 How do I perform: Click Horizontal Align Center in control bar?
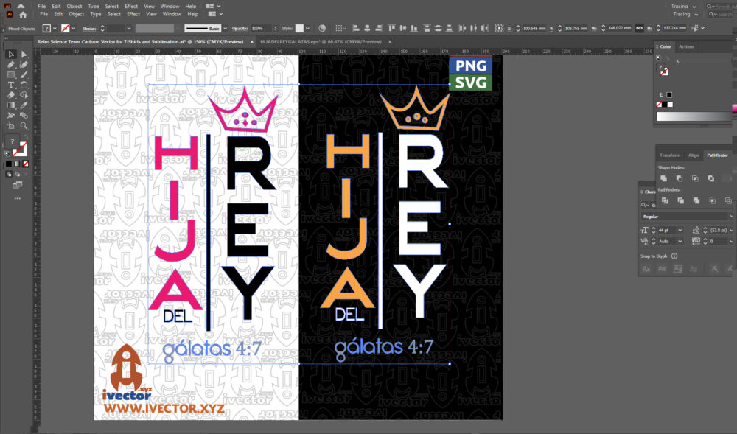tap(367, 28)
